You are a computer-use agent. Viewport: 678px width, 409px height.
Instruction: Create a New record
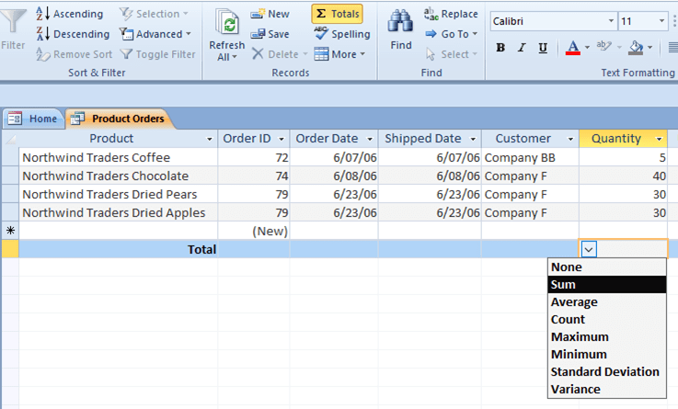[x=270, y=14]
